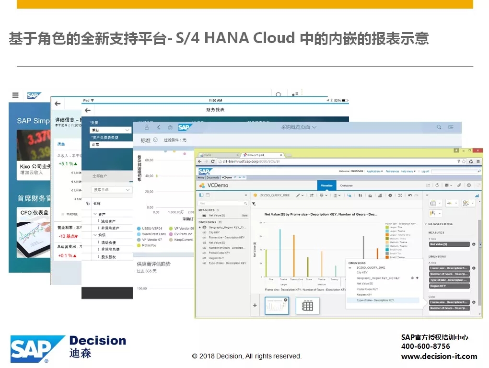Switch to the Compose tab
This screenshot has width=489, height=368.
click(346, 185)
